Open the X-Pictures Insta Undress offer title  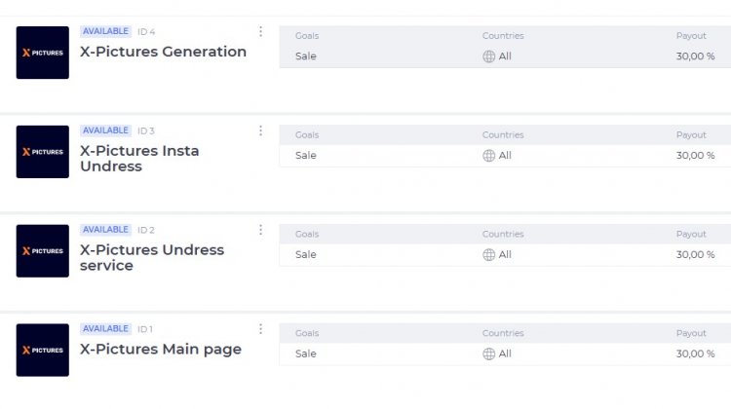point(139,159)
